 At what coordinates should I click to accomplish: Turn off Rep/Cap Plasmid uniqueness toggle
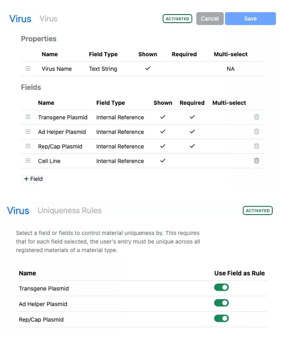click(222, 318)
